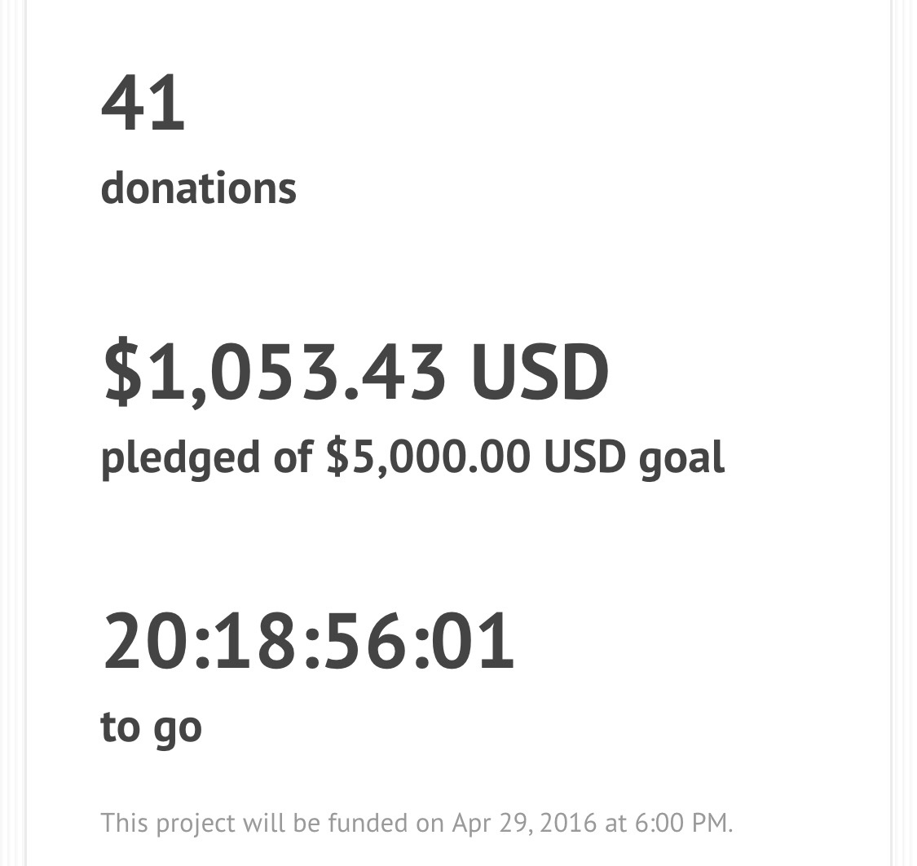Click the word "of" in the goal line

click(x=293, y=456)
